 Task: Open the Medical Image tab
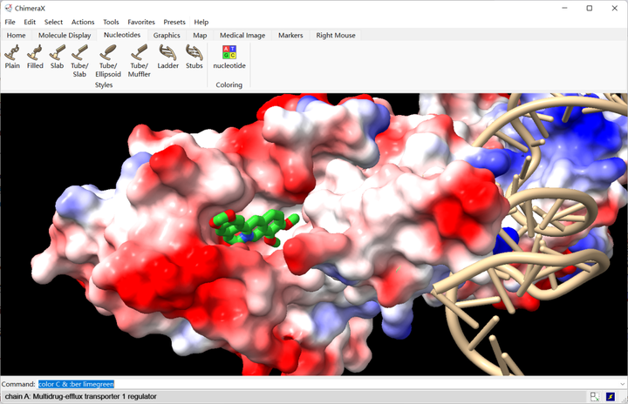click(x=242, y=35)
